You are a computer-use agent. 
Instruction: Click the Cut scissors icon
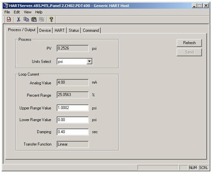pos(18,19)
